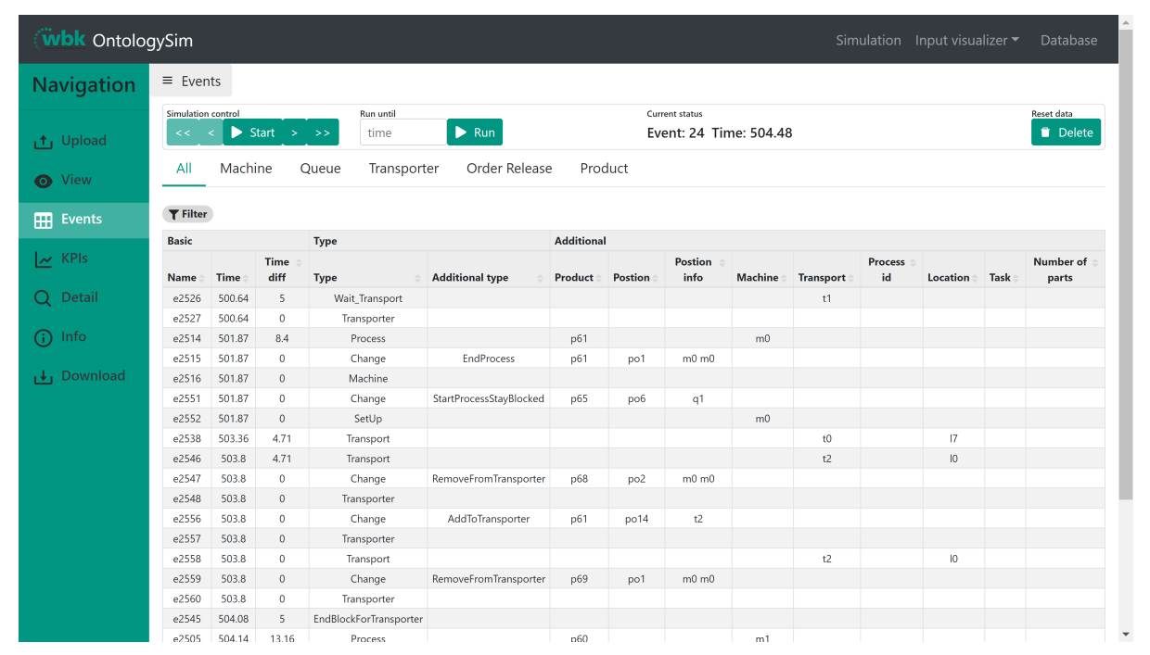
Task: Open the Filter pill button
Action: pyautogui.click(x=187, y=214)
